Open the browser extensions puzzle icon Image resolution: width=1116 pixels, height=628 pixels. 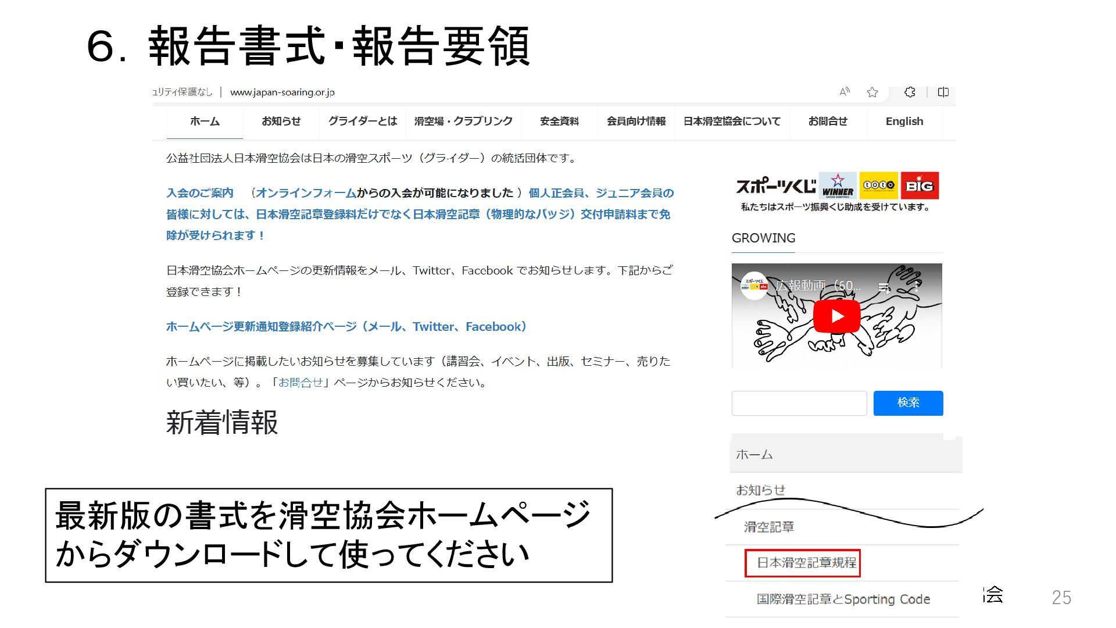(x=910, y=92)
